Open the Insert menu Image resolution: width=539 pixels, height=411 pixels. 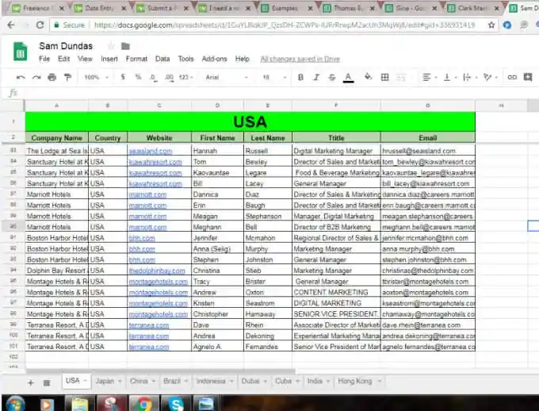[x=109, y=59]
